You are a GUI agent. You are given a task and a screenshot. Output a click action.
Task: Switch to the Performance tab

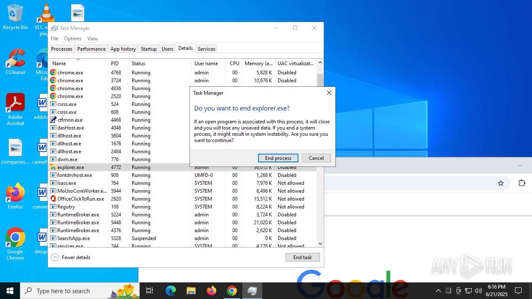(x=91, y=49)
